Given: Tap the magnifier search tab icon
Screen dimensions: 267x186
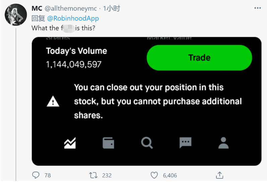Looking at the screenshot, I should tap(147, 143).
